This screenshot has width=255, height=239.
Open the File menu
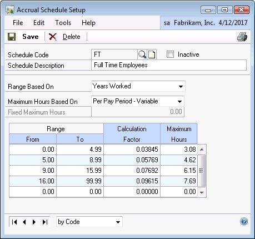click(x=18, y=23)
